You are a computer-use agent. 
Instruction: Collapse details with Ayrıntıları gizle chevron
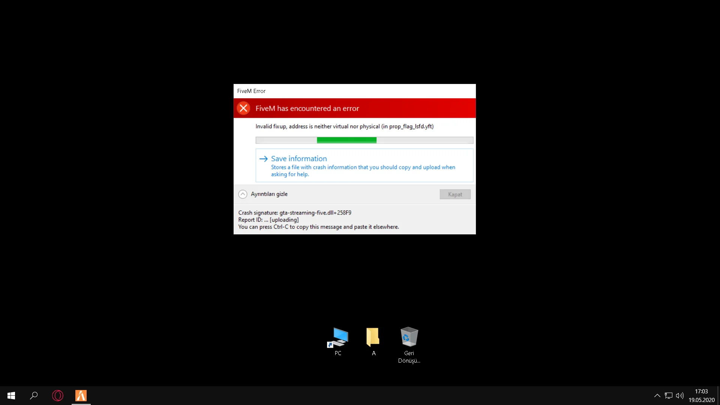pyautogui.click(x=243, y=194)
